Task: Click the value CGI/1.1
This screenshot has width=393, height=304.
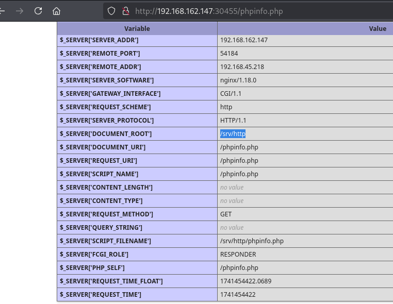Action: click(231, 94)
